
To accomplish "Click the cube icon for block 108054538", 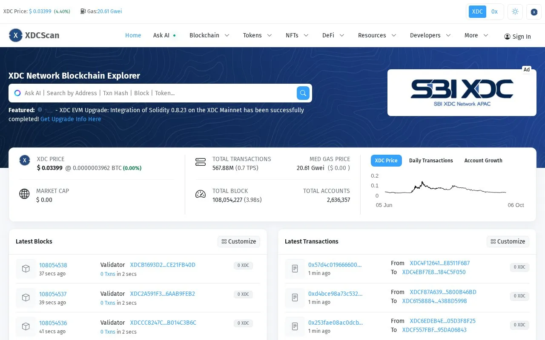I will tap(26, 269).
